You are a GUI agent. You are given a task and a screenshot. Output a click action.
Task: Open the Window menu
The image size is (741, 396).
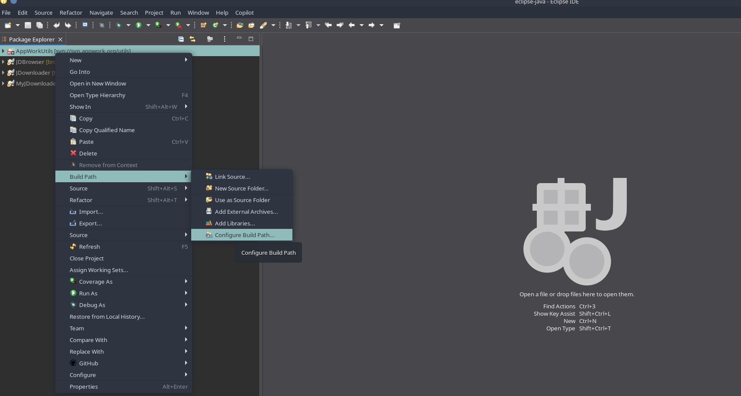[x=198, y=13]
